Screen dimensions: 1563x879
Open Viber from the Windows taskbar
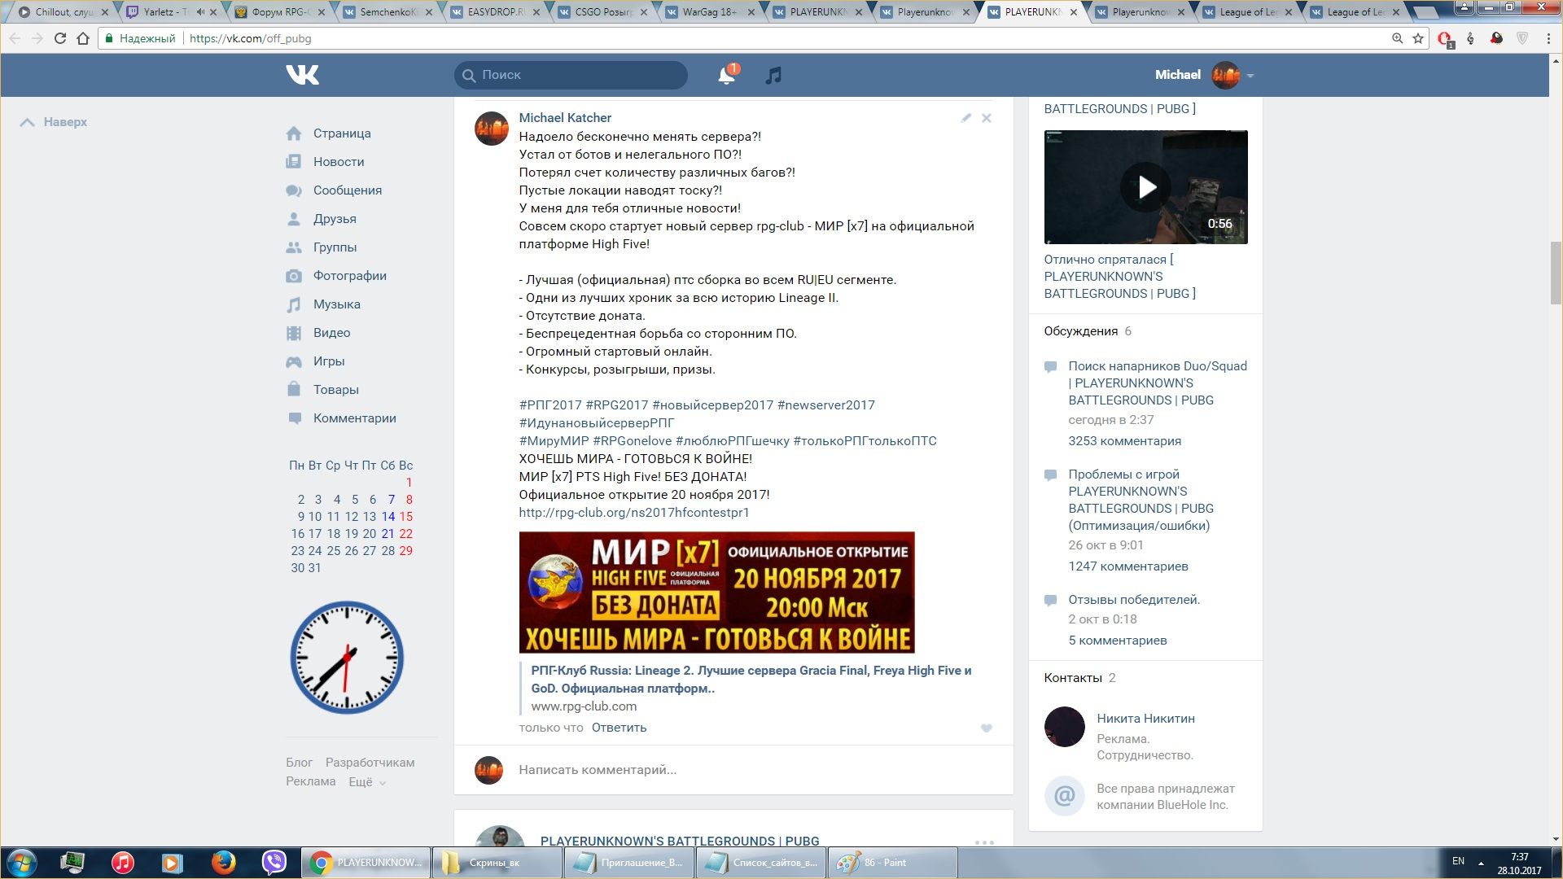(x=274, y=862)
